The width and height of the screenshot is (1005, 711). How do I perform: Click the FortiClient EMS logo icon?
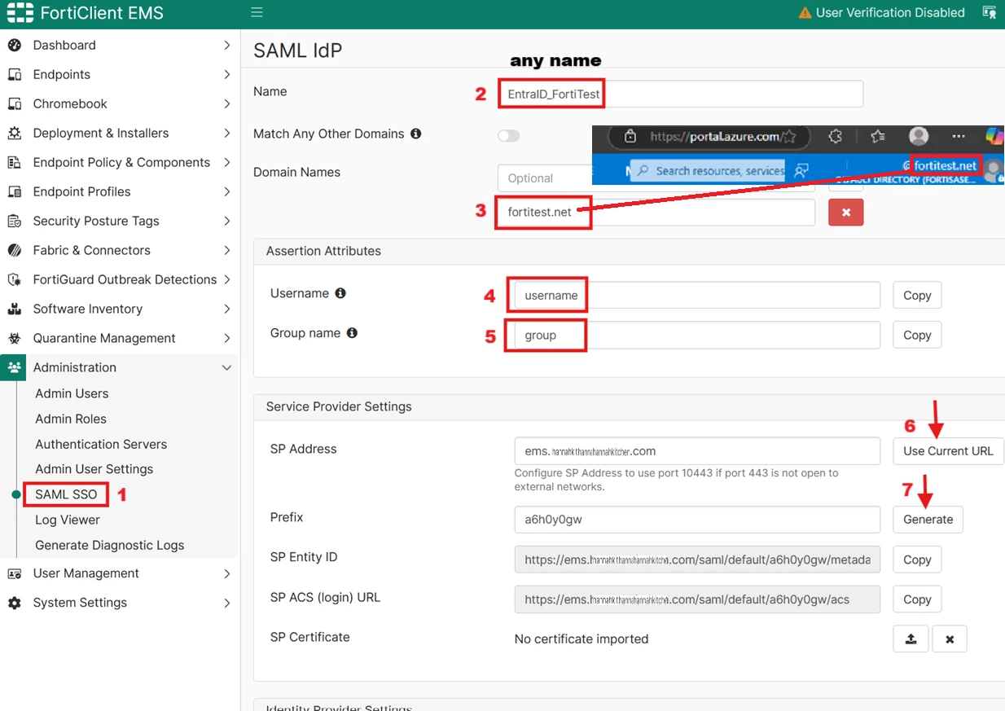[x=20, y=13]
